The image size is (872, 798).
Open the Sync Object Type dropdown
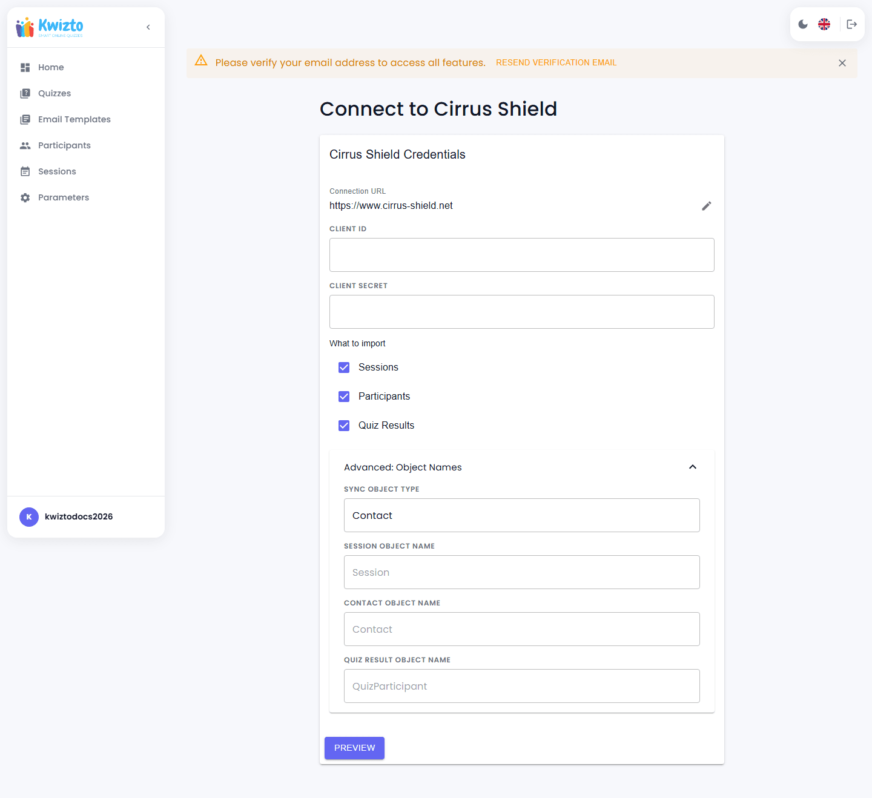(x=522, y=515)
